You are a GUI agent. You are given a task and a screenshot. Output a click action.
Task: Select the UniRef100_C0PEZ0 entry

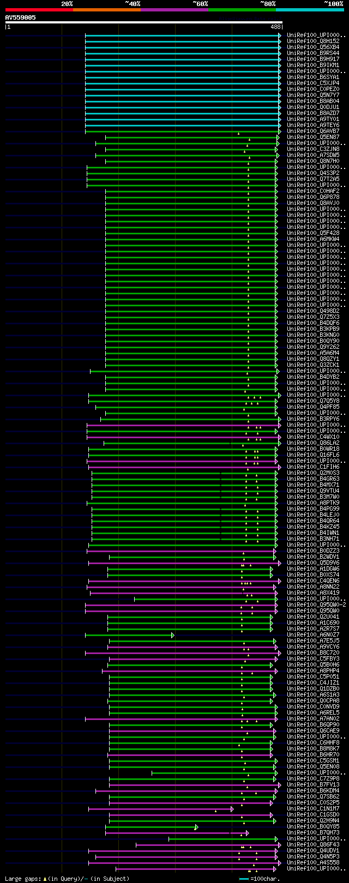[313, 89]
